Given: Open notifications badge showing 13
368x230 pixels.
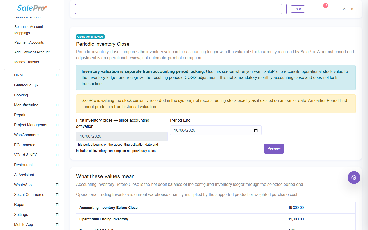Looking at the screenshot, I should click(x=325, y=6).
